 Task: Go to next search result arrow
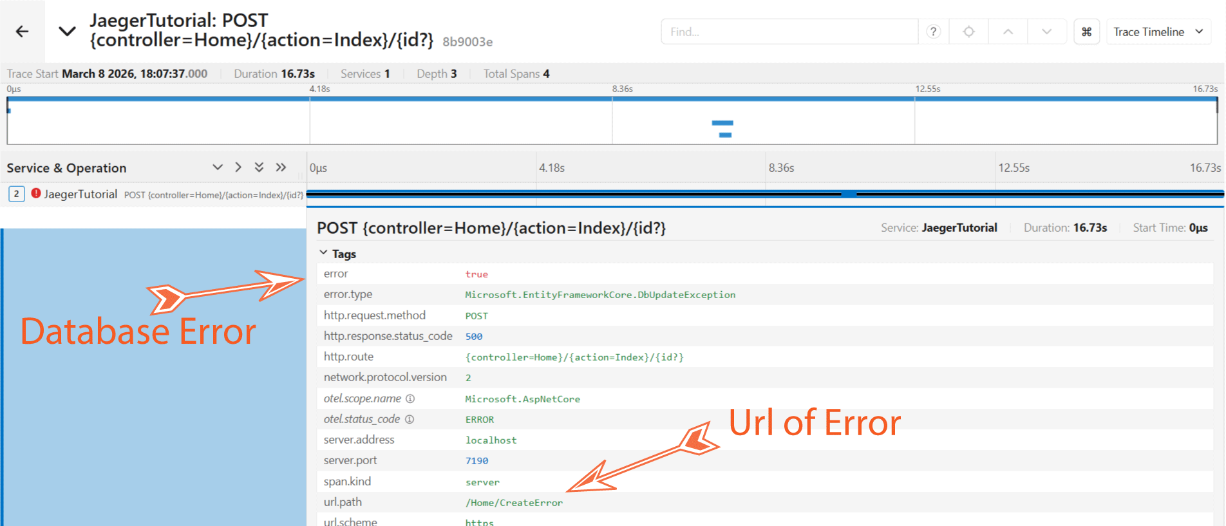(x=1046, y=32)
